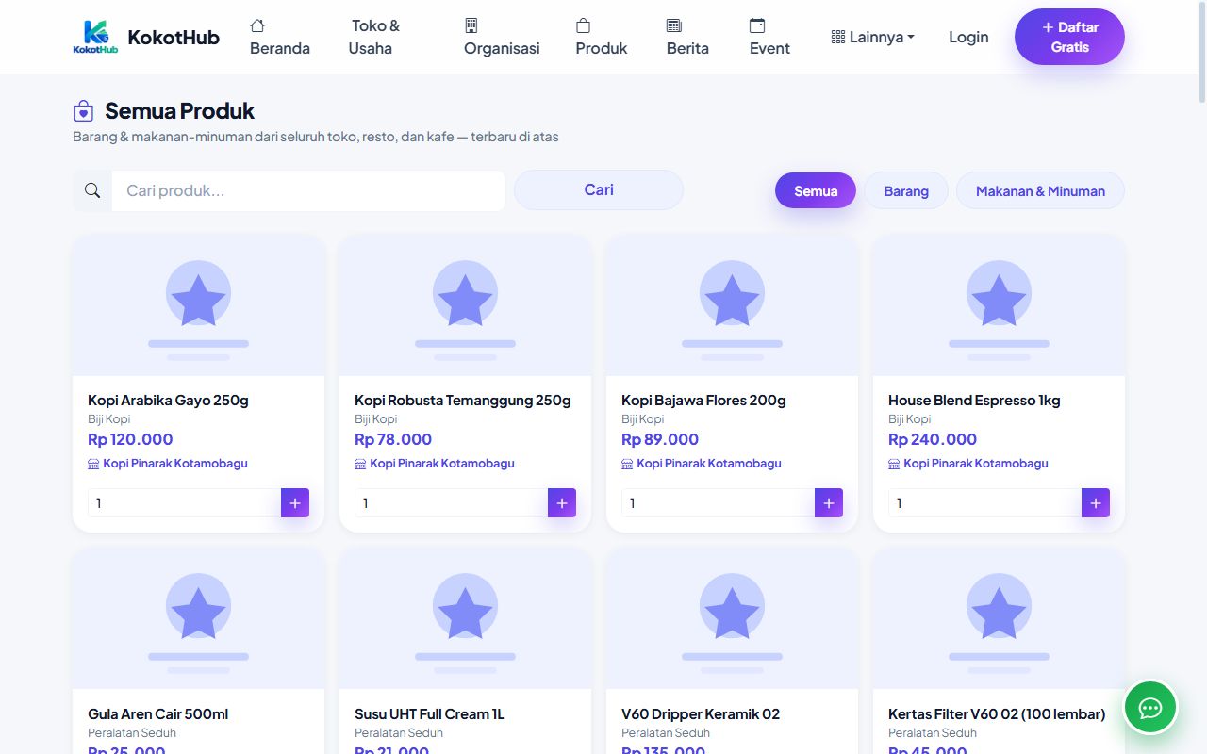This screenshot has width=1207, height=754.
Task: Click the Berita newspaper icon
Action: click(x=674, y=25)
